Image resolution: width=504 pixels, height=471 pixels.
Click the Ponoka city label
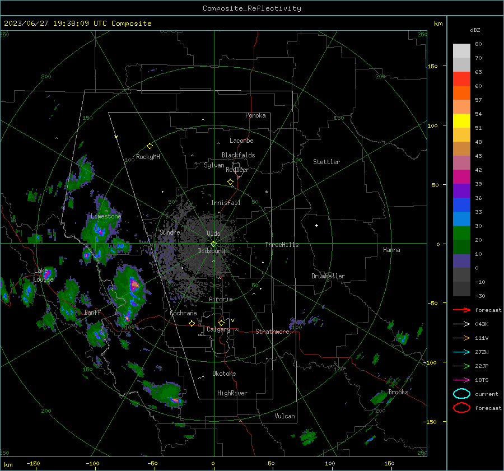tap(255, 115)
